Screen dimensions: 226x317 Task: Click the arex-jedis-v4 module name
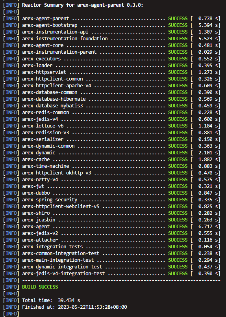40,119
